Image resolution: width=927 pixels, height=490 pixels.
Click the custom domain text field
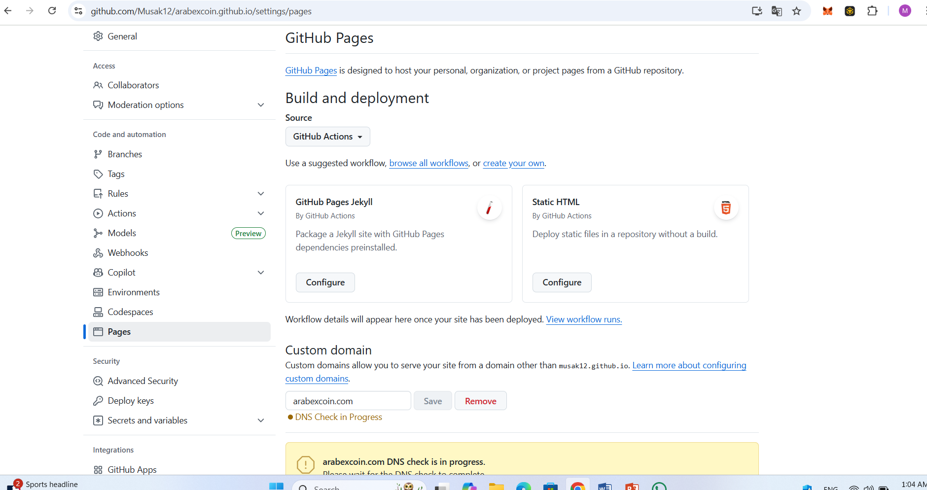click(x=348, y=401)
